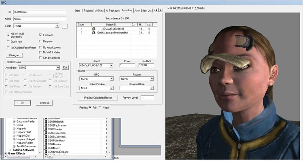Click the Script browse ellipsis button
Screen dimensions: 303x161
click(65, 26)
